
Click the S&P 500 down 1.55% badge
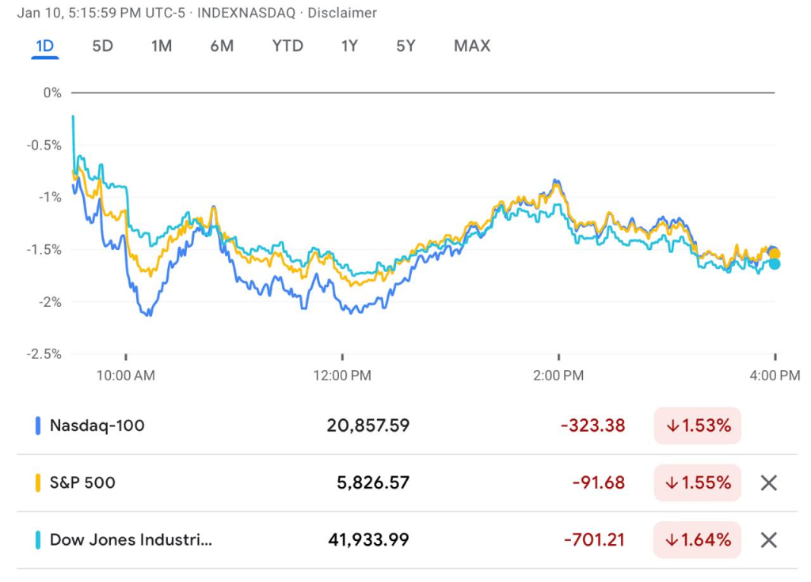[697, 482]
